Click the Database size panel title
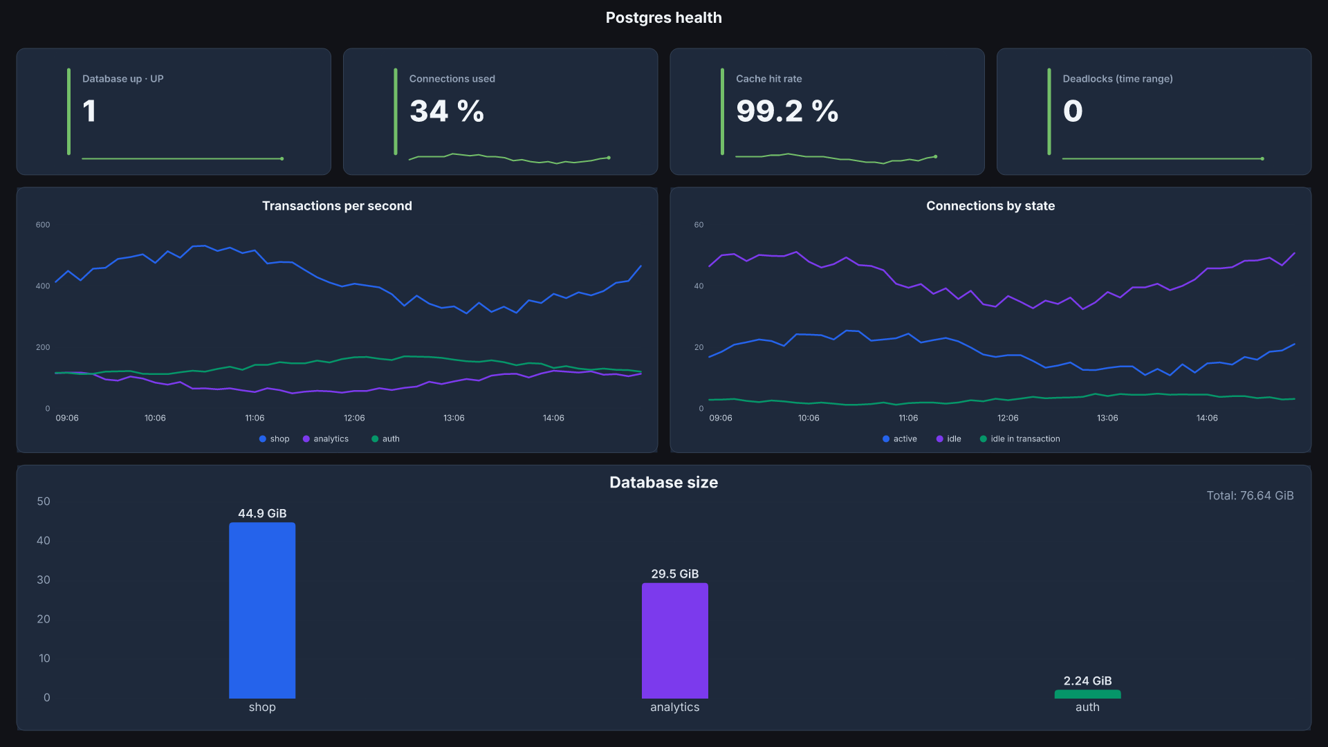 point(664,483)
